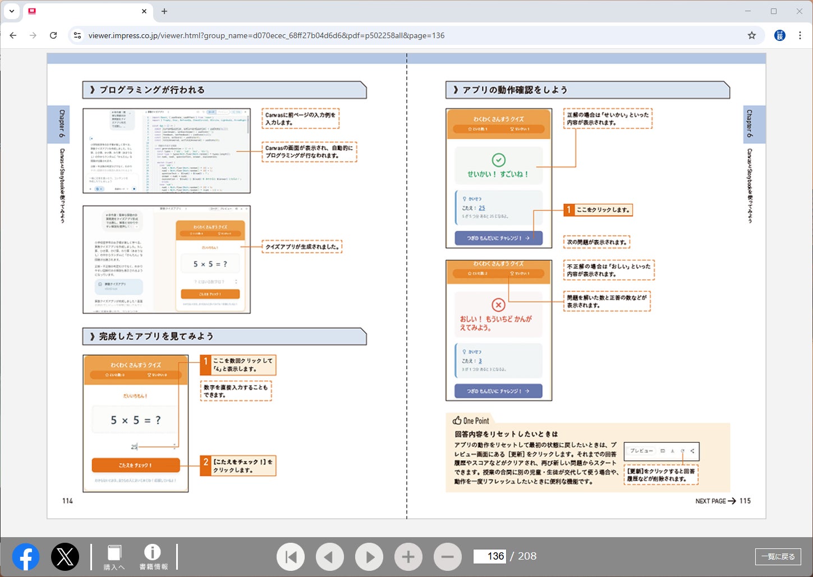
Task: Go to the next page arrow
Action: [x=369, y=557]
